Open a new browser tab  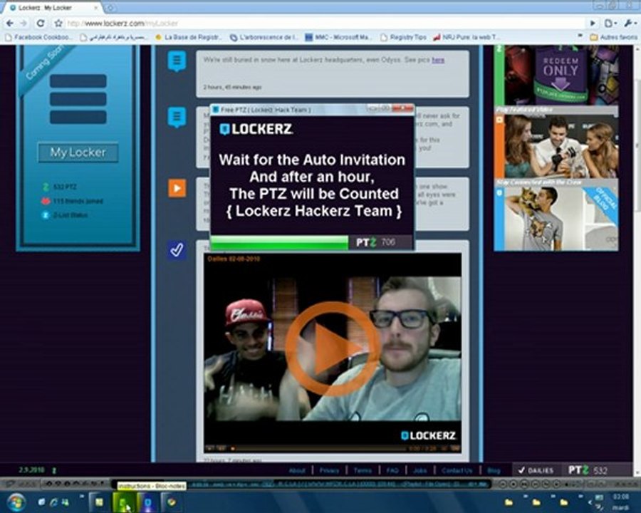click(x=110, y=8)
